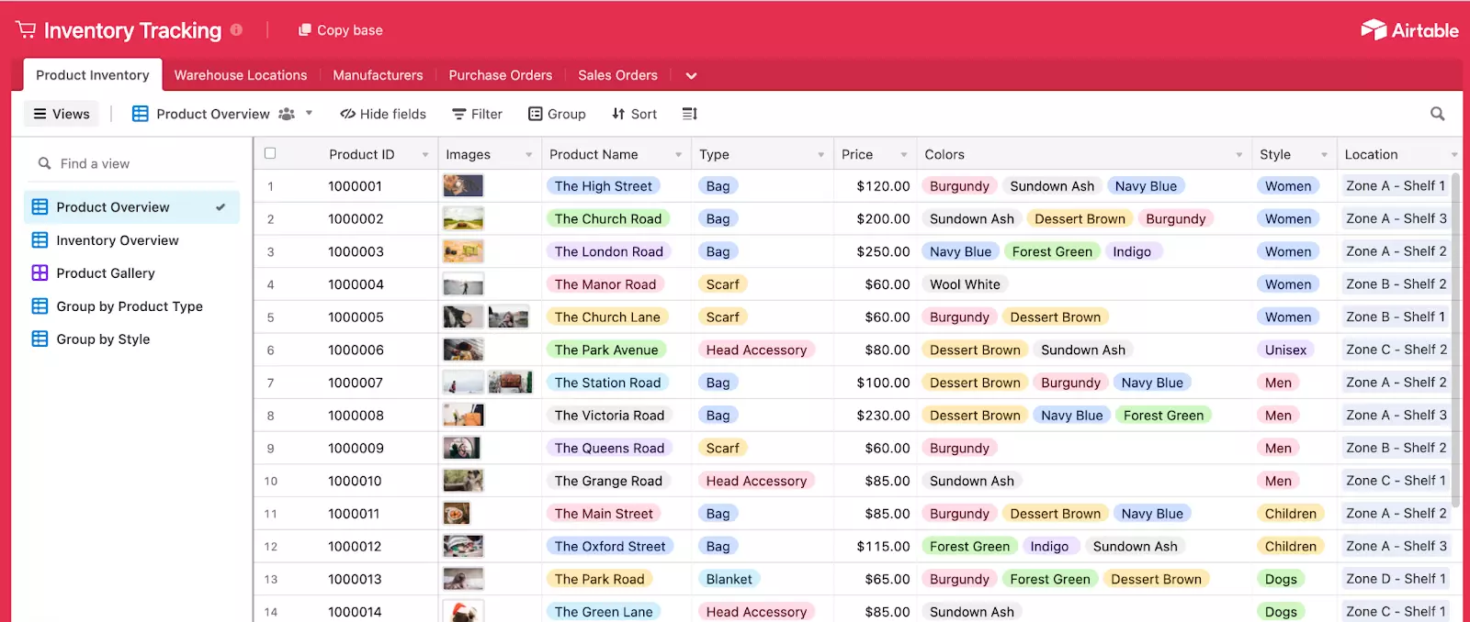The width and height of the screenshot is (1470, 622).
Task: Select the Product Gallery gallery icon in the sidebar
Action: point(40,273)
